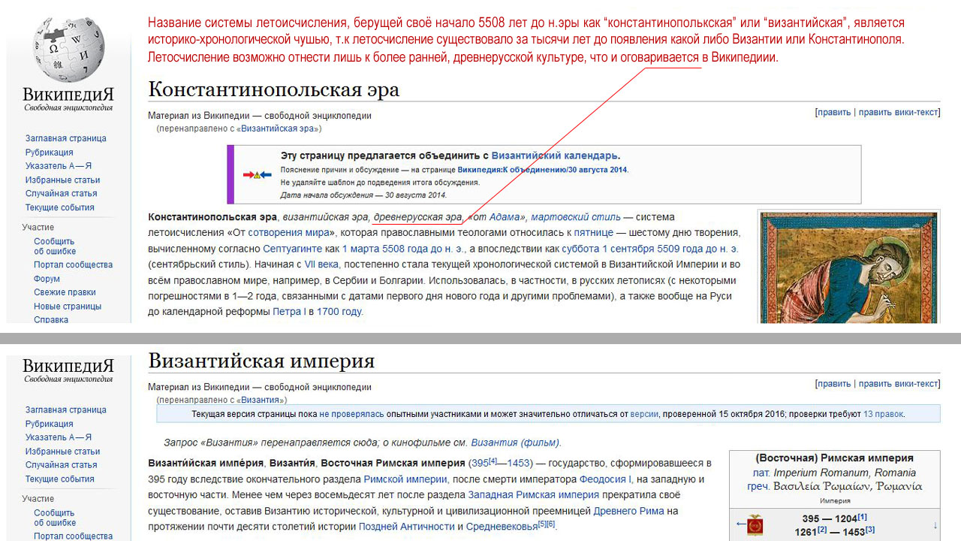This screenshot has width=961, height=541.
Task: Open Заглавная страница in the Константинопольская эра page sidebar
Action: 66,138
